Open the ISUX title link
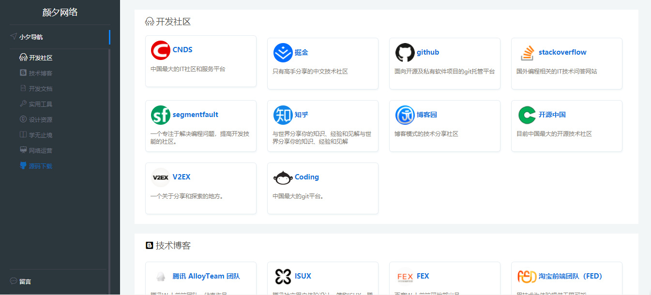Screen dimensions: 651x295 click(x=303, y=276)
